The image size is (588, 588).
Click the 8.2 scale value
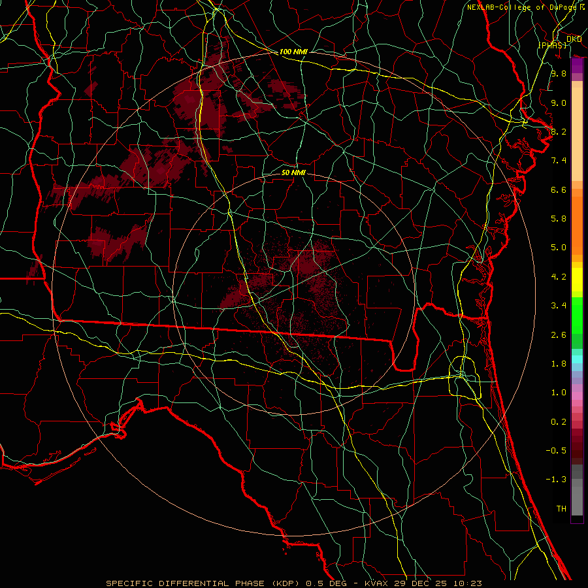[559, 131]
